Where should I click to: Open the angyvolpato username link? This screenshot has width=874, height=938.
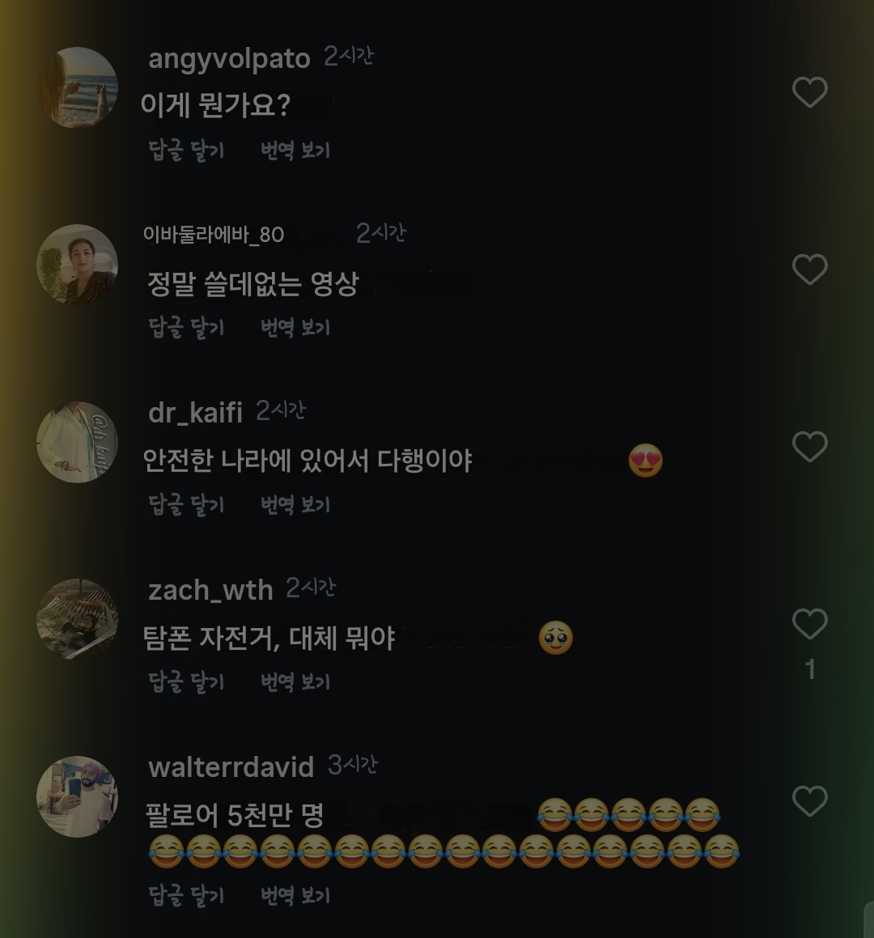click(x=229, y=59)
